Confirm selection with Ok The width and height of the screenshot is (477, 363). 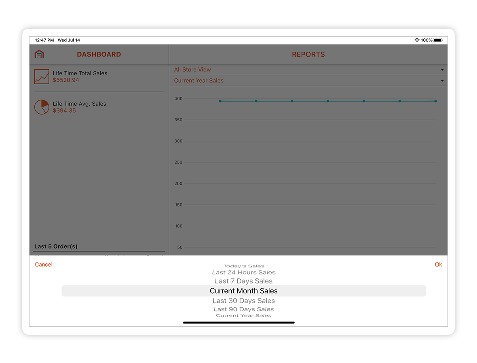point(438,264)
